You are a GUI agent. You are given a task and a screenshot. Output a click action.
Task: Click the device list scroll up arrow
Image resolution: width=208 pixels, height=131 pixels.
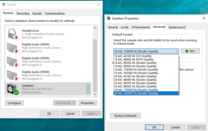pyautogui.click(x=95, y=28)
